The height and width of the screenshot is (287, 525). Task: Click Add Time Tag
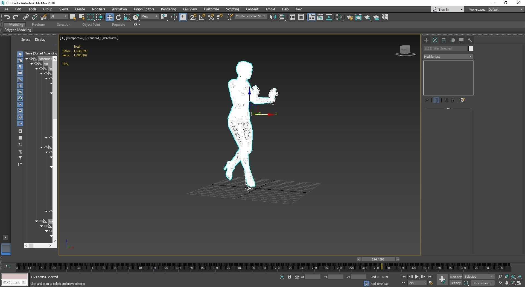pyautogui.click(x=379, y=284)
